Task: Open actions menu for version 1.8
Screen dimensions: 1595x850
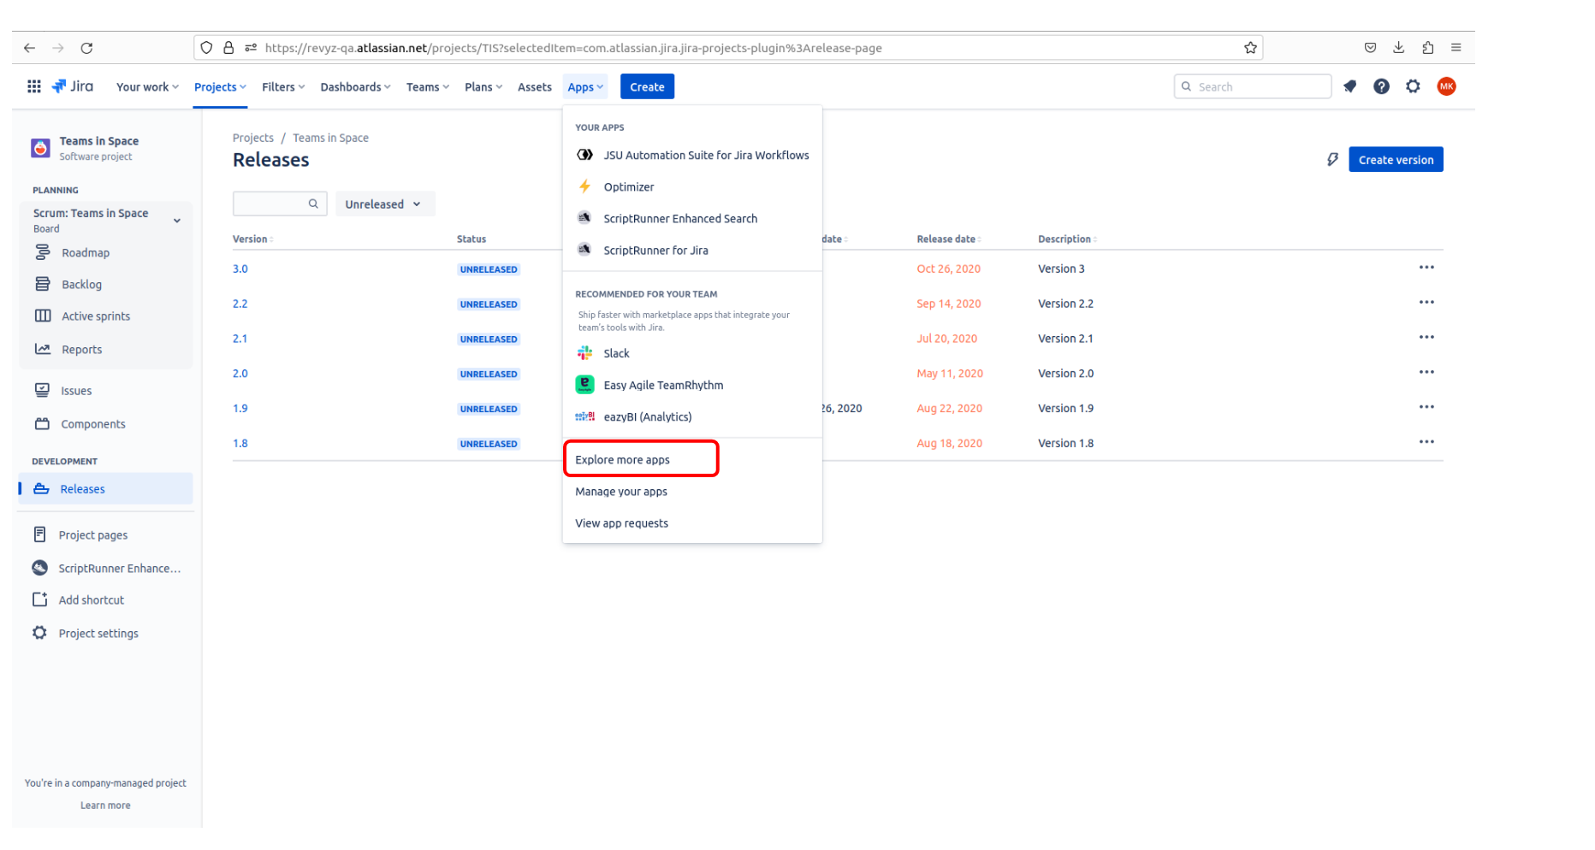Action: pyautogui.click(x=1426, y=443)
